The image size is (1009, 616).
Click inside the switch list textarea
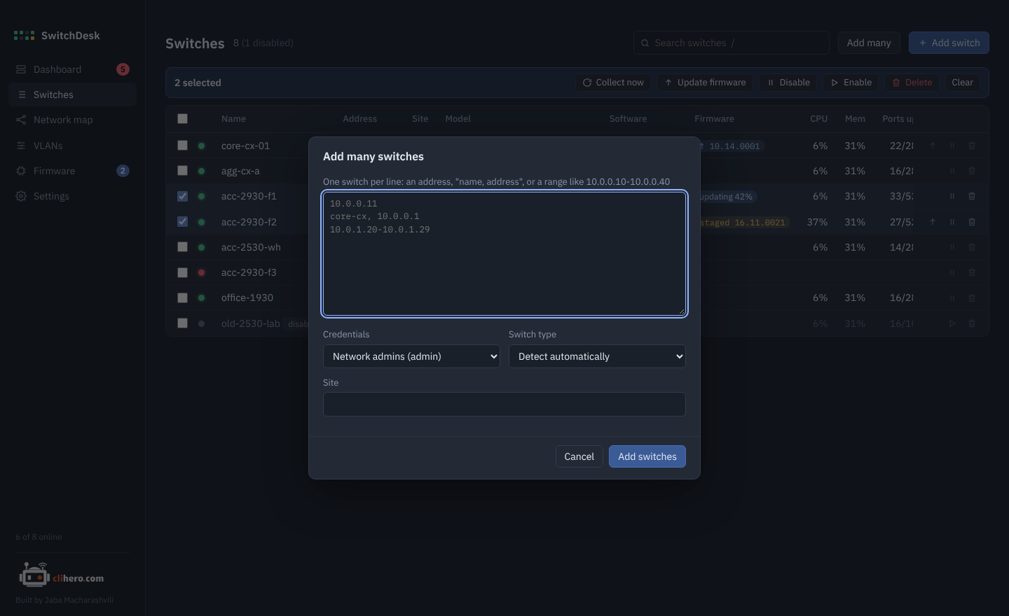click(x=504, y=253)
